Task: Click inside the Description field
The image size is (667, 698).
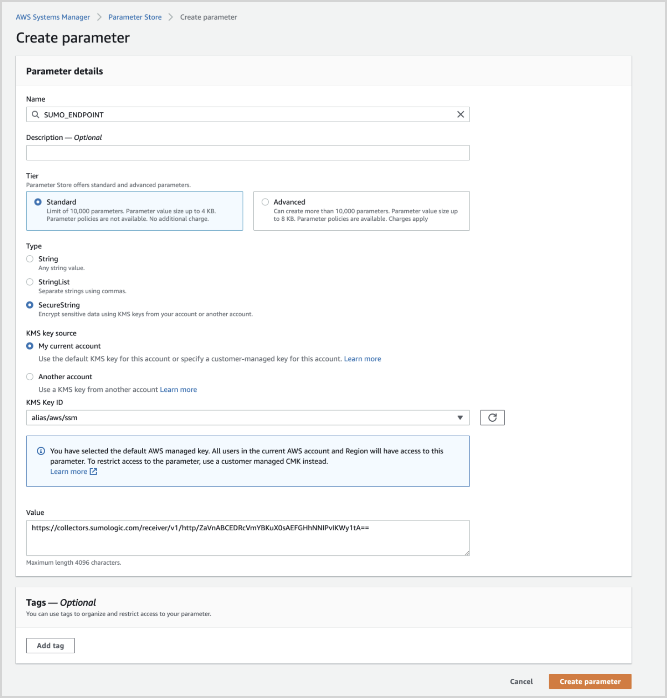Action: (247, 152)
